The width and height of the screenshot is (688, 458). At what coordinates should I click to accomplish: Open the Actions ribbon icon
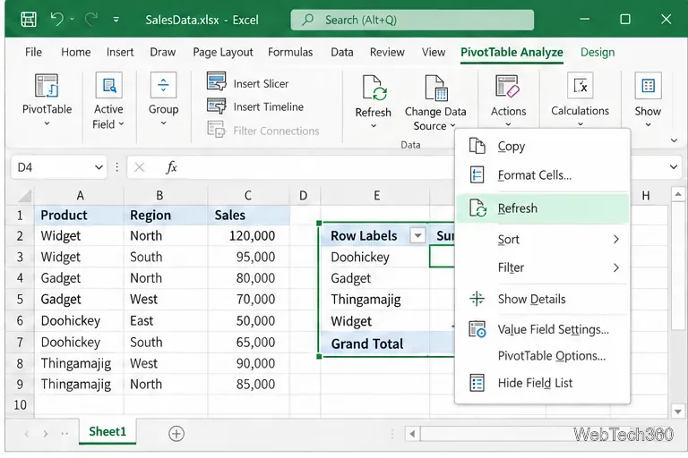pyautogui.click(x=508, y=86)
